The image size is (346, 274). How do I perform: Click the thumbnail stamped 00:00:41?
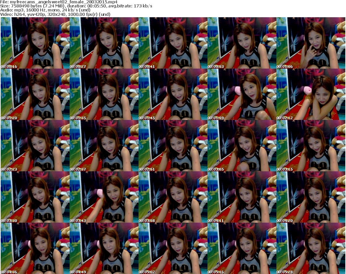173,43
